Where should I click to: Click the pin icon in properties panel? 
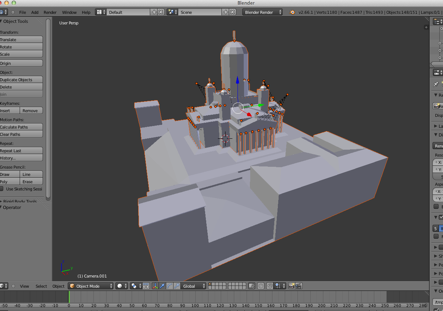pos(436,84)
